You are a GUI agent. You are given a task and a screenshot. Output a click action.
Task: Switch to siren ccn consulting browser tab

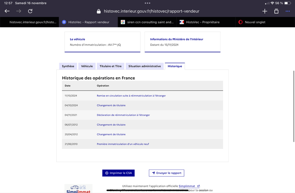[x=147, y=22]
